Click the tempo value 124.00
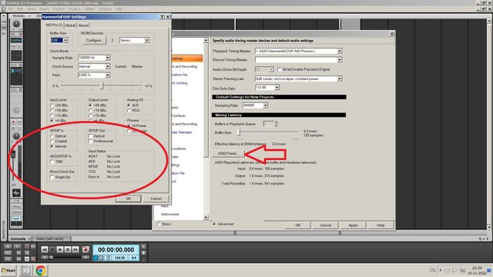This screenshot has width=493, height=277. [120, 258]
